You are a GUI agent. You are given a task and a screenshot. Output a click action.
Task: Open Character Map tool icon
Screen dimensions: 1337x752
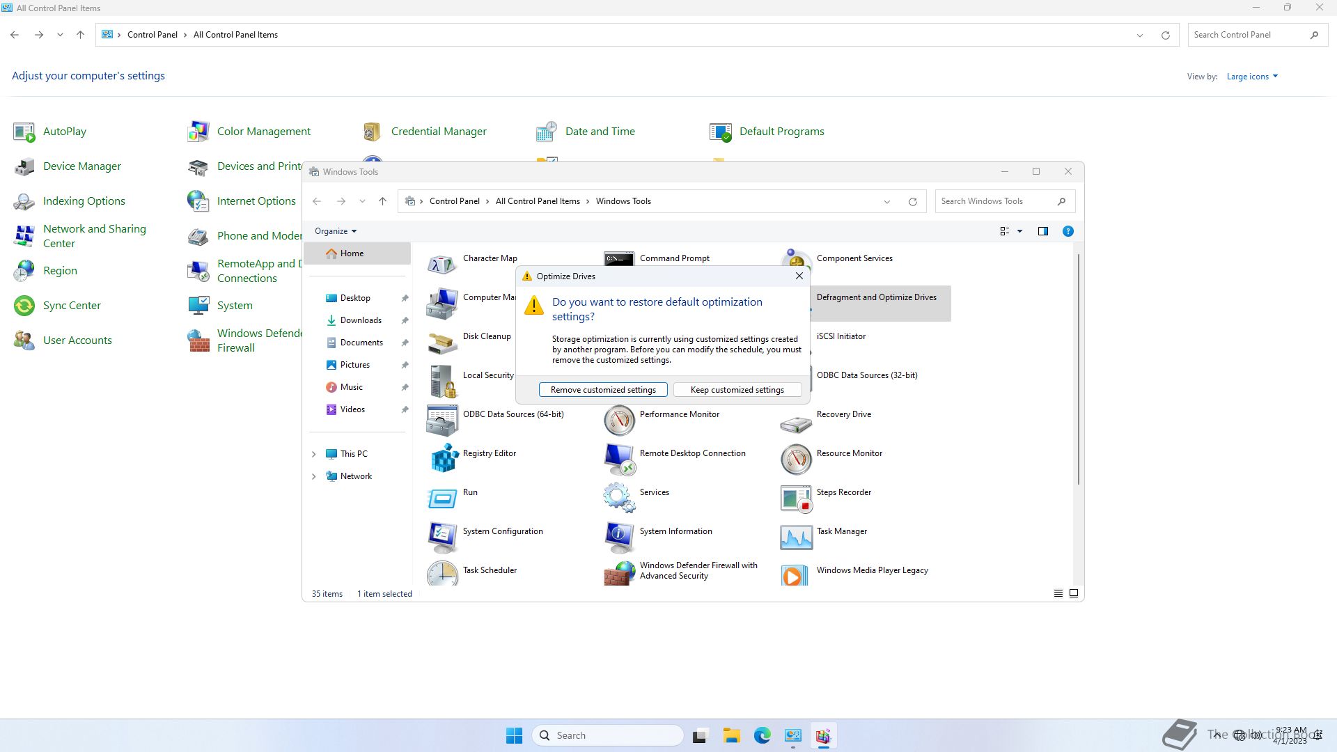(x=442, y=264)
